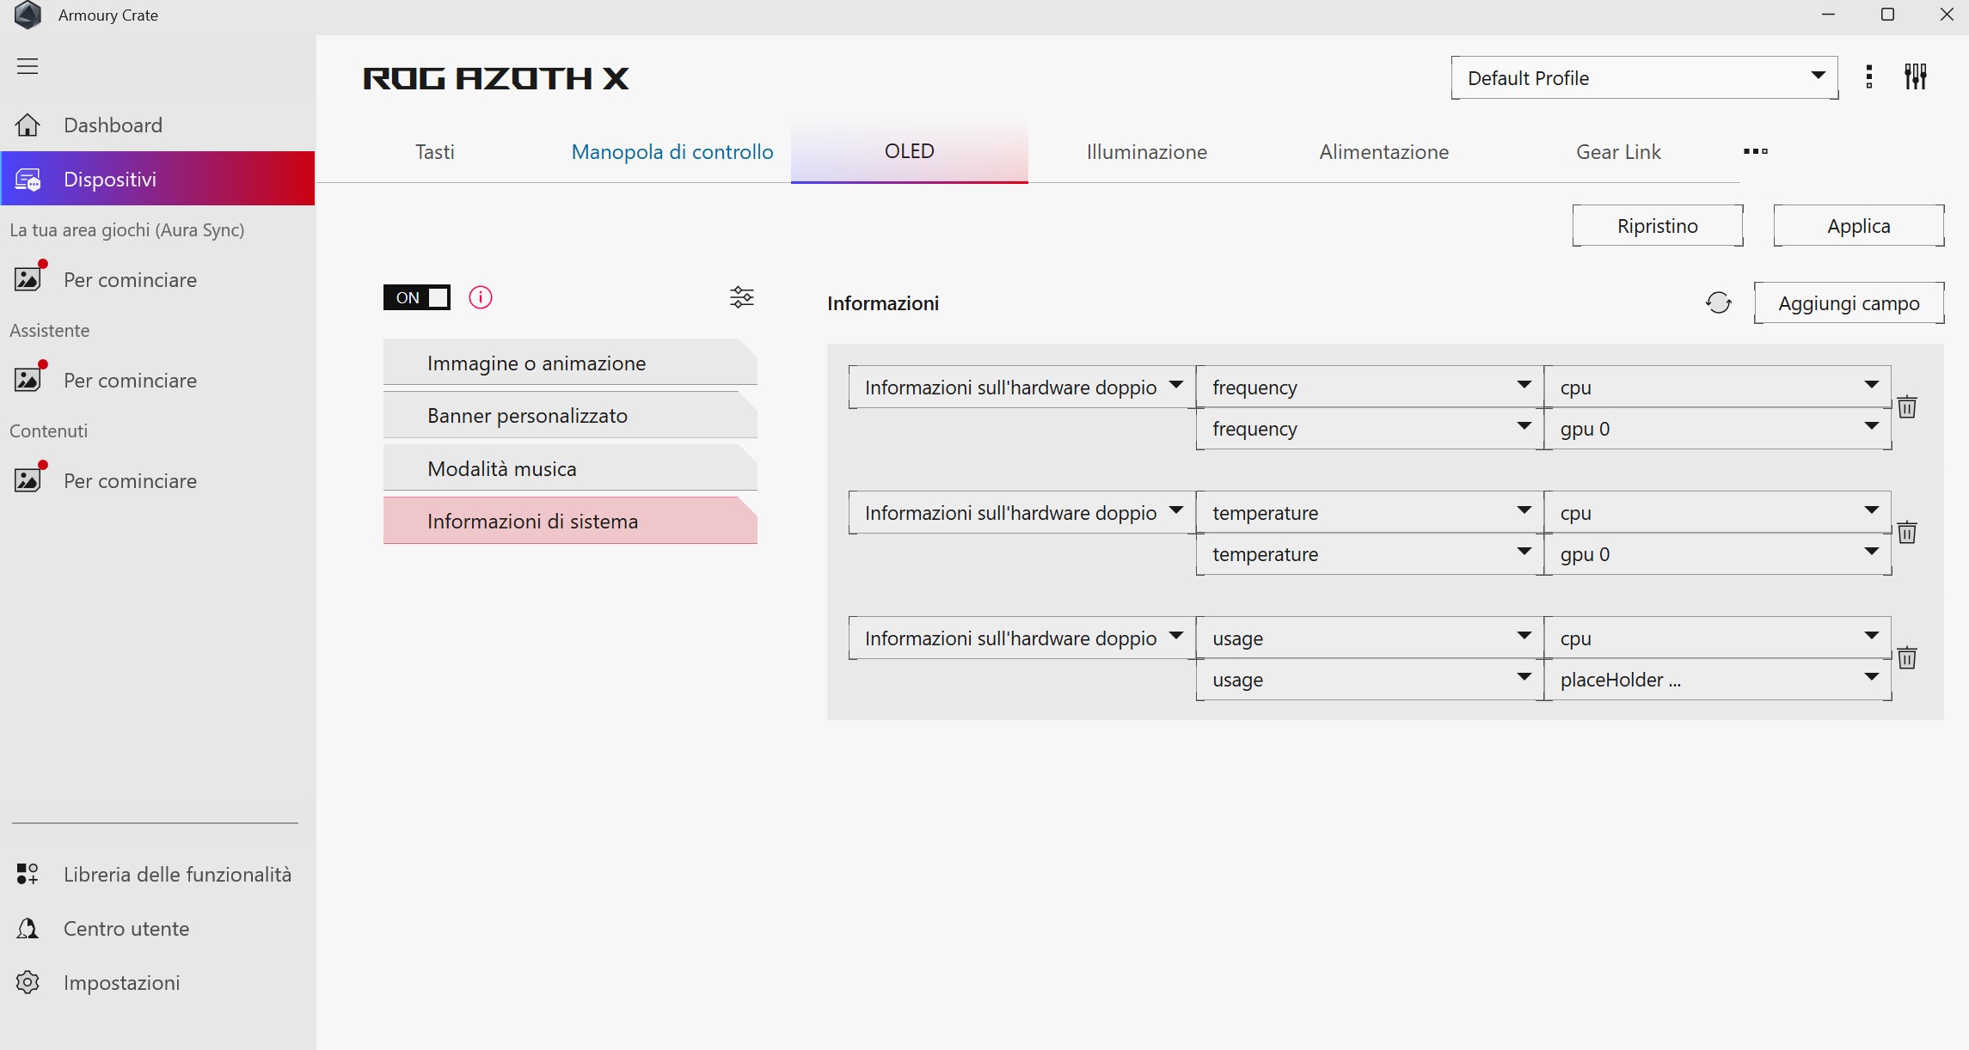Open the profile options three-dot menu
Viewport: 1969px width, 1050px height.
1868,77
